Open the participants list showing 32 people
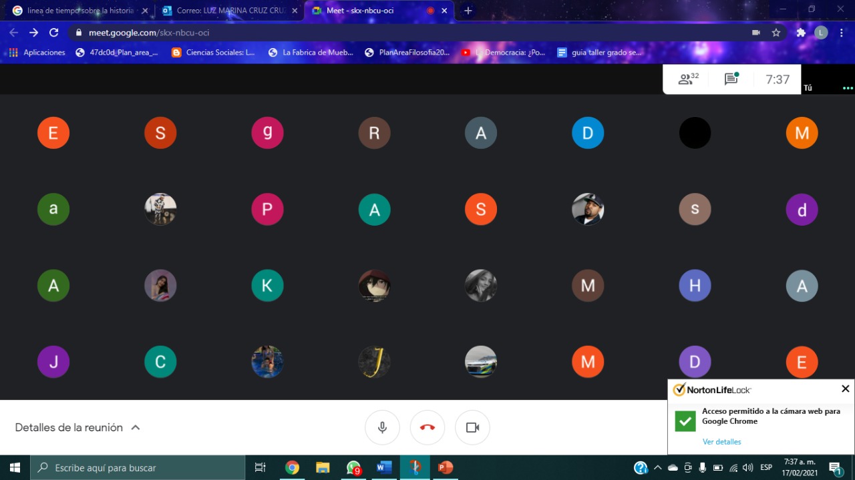The height and width of the screenshot is (480, 855). point(688,79)
